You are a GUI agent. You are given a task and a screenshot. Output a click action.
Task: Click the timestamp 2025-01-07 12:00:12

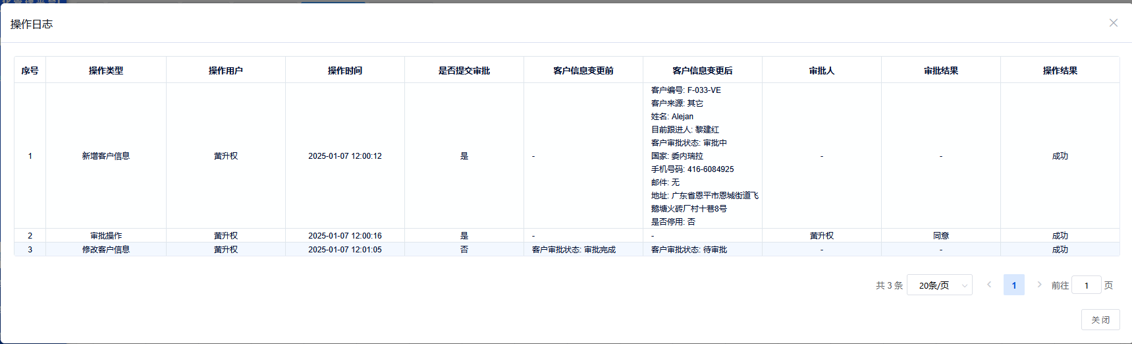point(345,156)
